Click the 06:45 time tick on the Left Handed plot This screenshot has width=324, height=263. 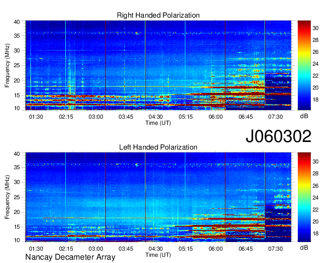(245, 249)
